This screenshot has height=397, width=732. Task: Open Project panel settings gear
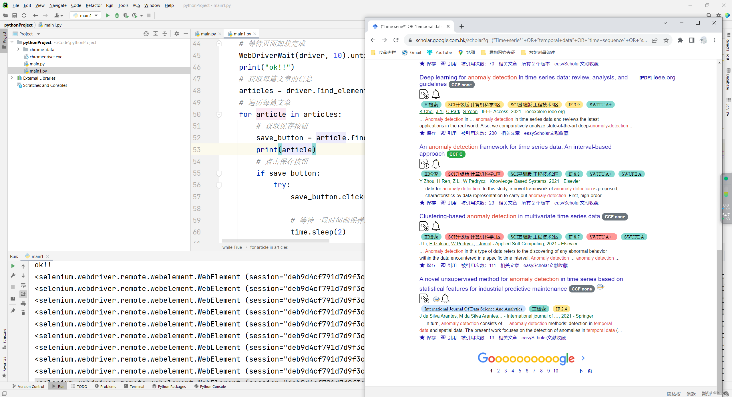(176, 34)
